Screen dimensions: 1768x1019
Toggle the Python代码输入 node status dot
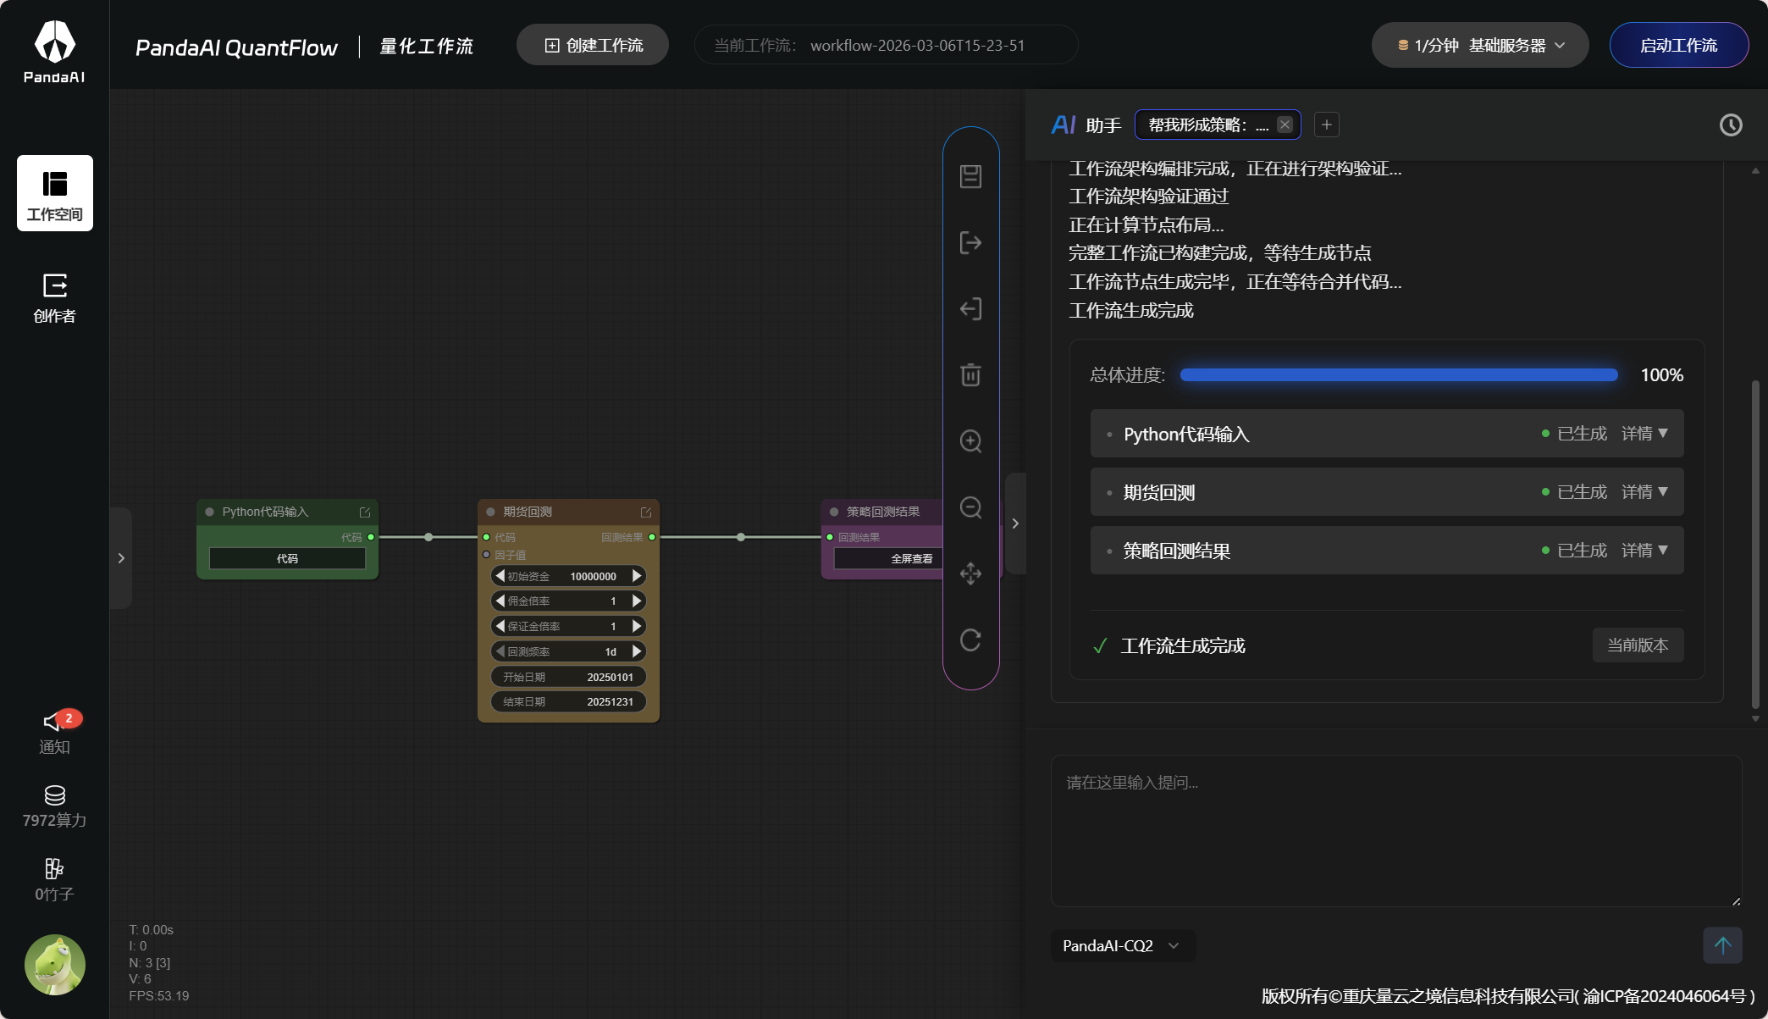(209, 512)
